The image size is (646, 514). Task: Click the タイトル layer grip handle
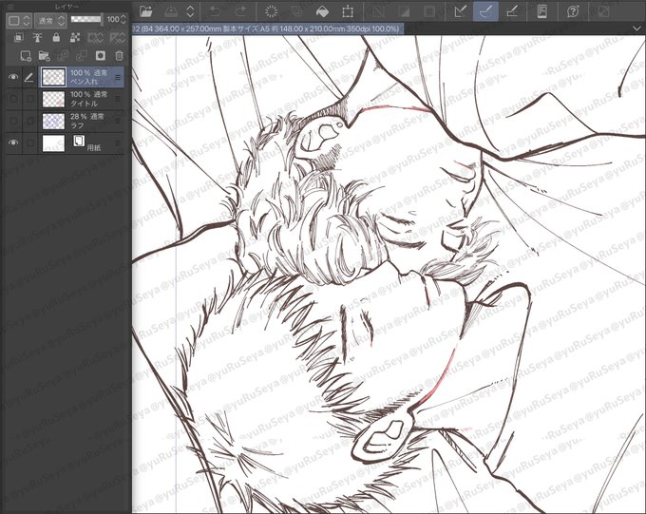click(x=118, y=99)
